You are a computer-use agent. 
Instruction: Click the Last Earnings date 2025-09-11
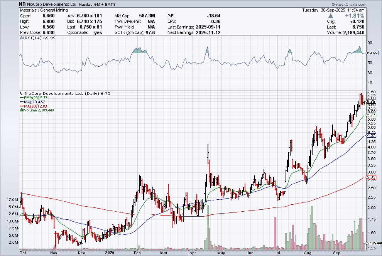[x=208, y=27]
